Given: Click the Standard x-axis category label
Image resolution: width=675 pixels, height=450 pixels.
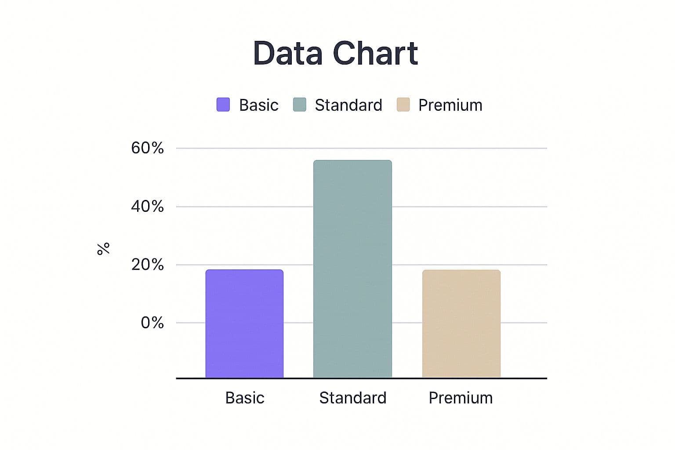Looking at the screenshot, I should pos(352,398).
